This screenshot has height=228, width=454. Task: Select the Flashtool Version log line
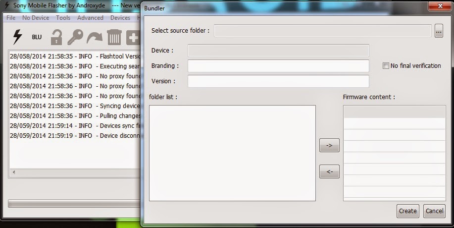75,56
